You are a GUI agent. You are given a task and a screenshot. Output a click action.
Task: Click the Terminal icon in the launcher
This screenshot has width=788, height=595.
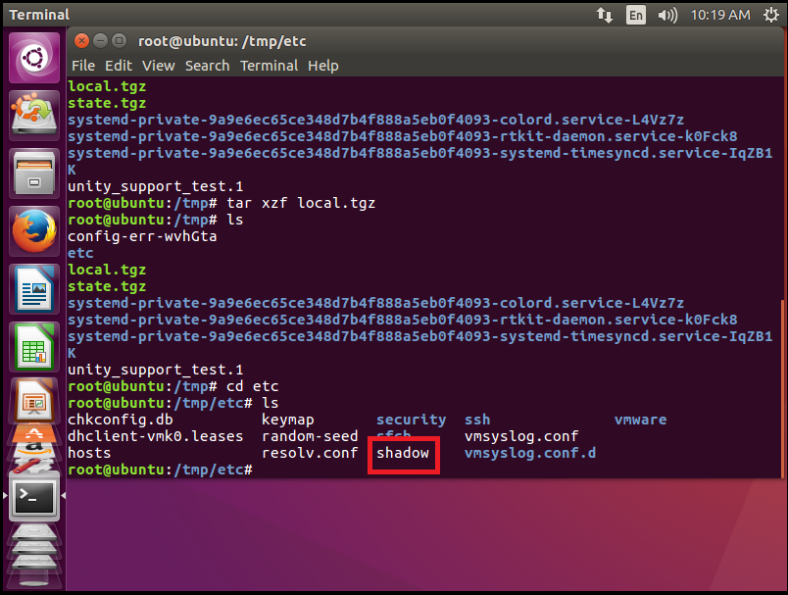(34, 497)
